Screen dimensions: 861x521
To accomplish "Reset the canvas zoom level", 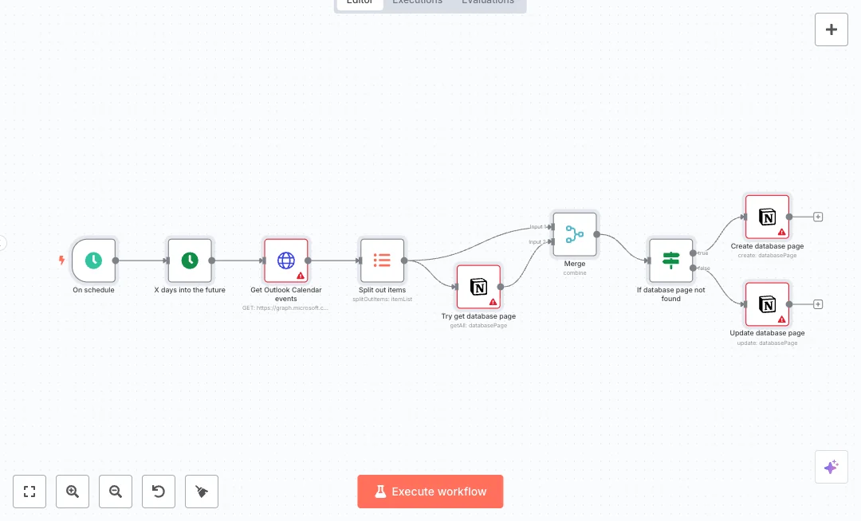I will pyautogui.click(x=159, y=492).
